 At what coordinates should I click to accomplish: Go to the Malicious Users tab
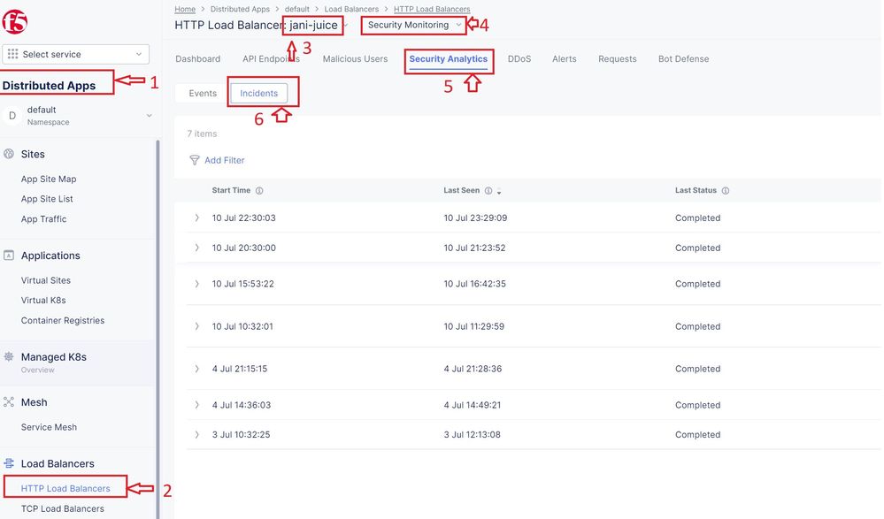pos(355,59)
